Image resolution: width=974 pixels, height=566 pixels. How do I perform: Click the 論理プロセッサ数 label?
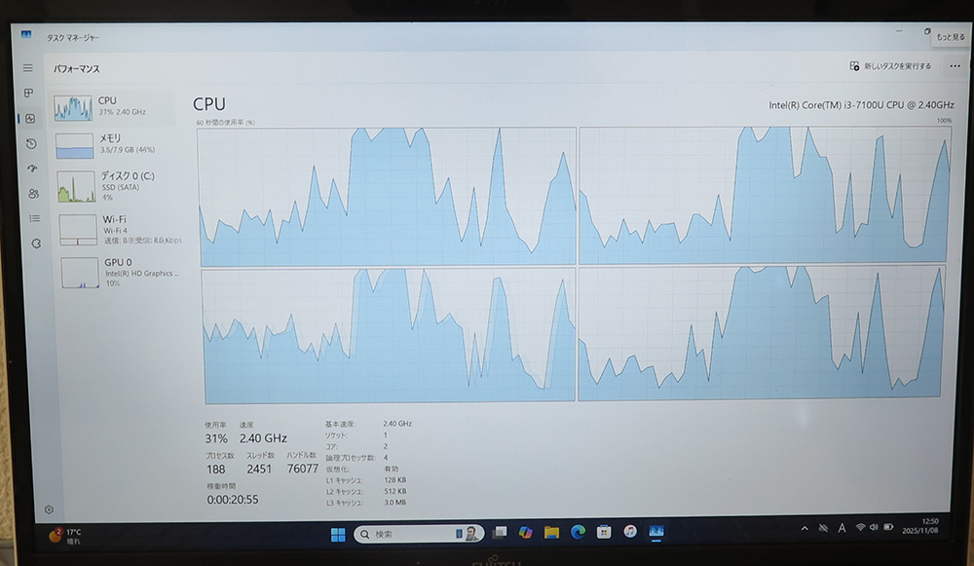351,458
